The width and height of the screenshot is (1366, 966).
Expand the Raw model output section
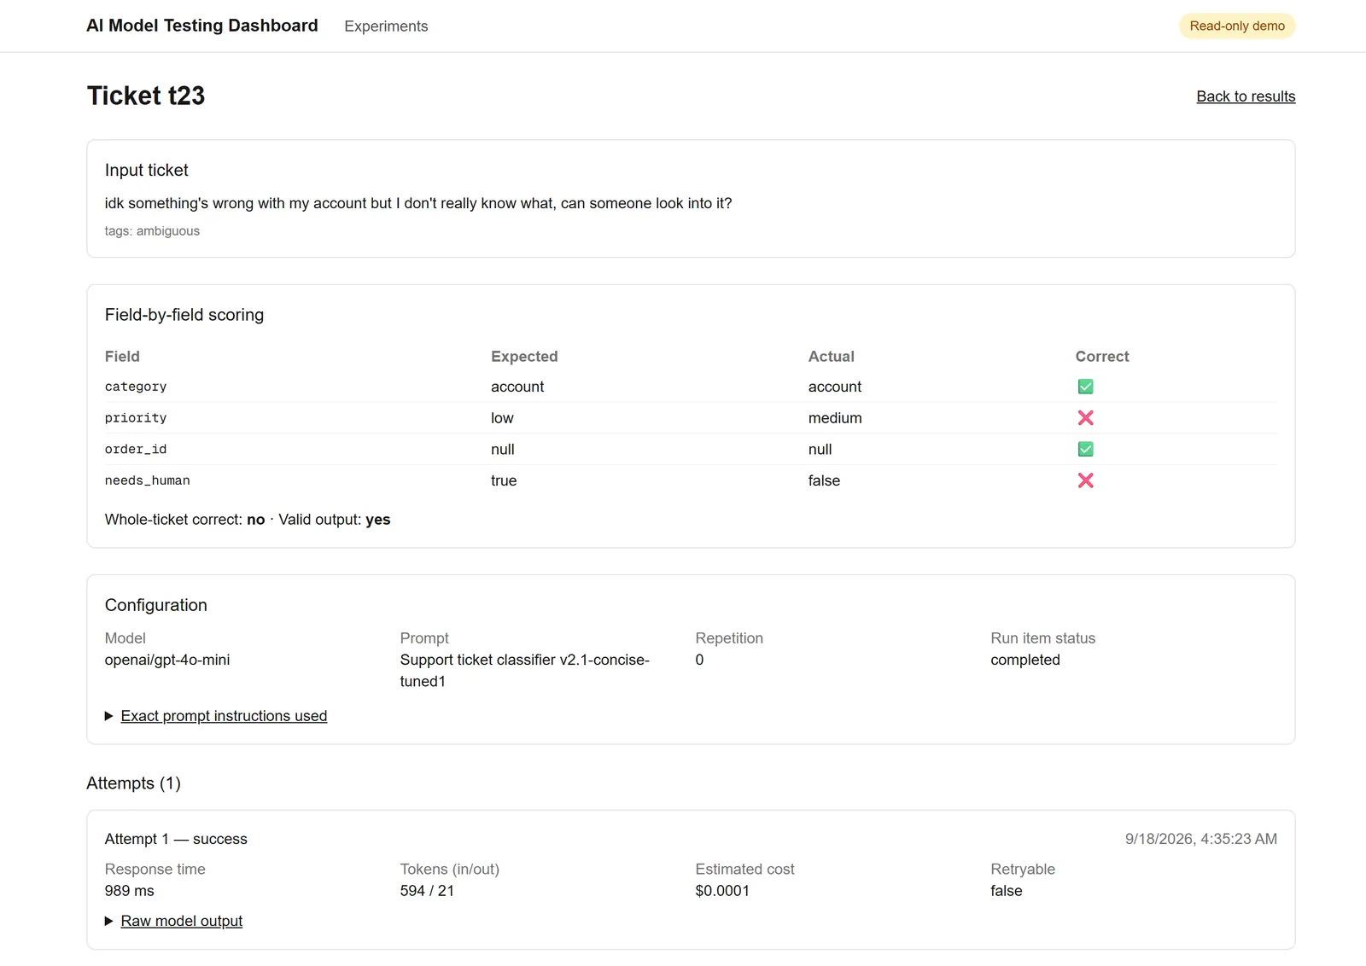pyautogui.click(x=181, y=921)
